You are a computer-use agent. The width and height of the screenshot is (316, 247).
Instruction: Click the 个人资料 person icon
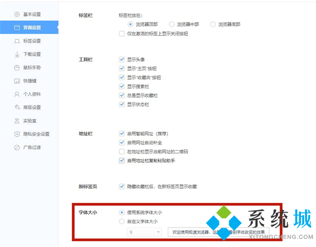pyautogui.click(x=17, y=94)
